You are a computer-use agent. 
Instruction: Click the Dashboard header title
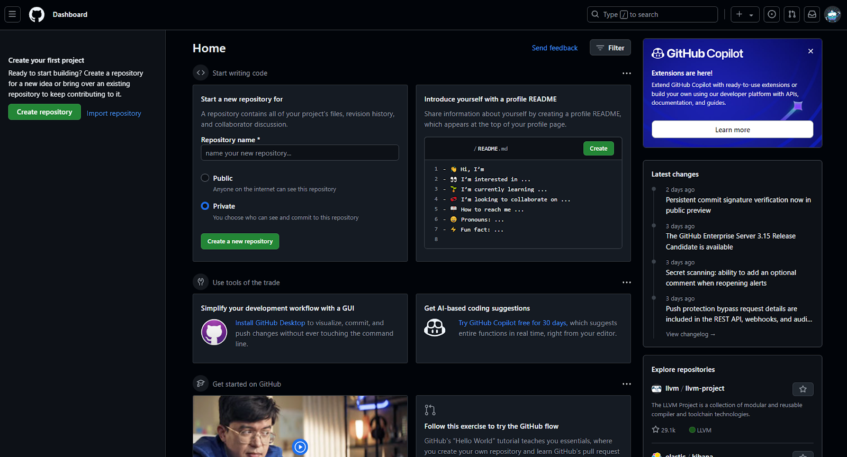coord(70,14)
